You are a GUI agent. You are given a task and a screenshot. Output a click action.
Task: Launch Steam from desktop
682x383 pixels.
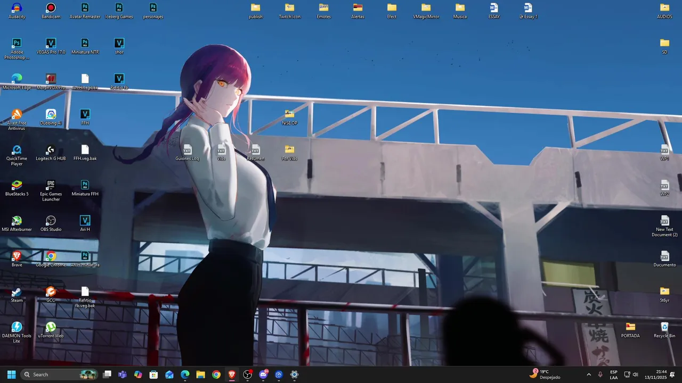click(17, 295)
